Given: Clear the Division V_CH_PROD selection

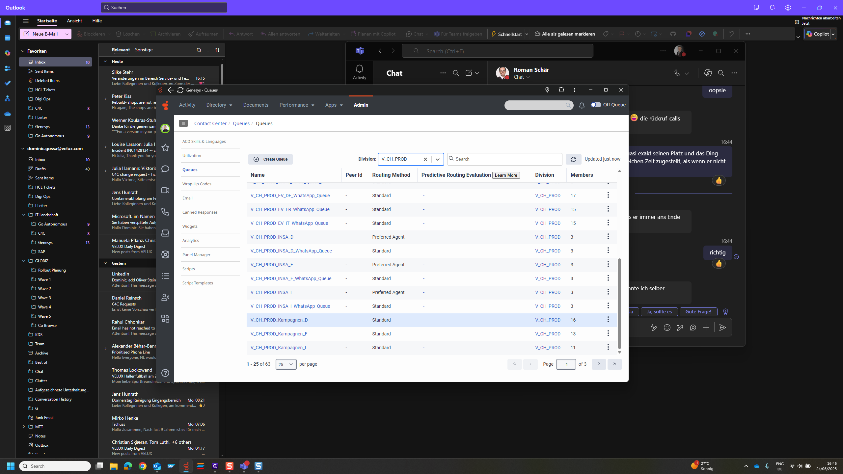Looking at the screenshot, I should point(425,159).
